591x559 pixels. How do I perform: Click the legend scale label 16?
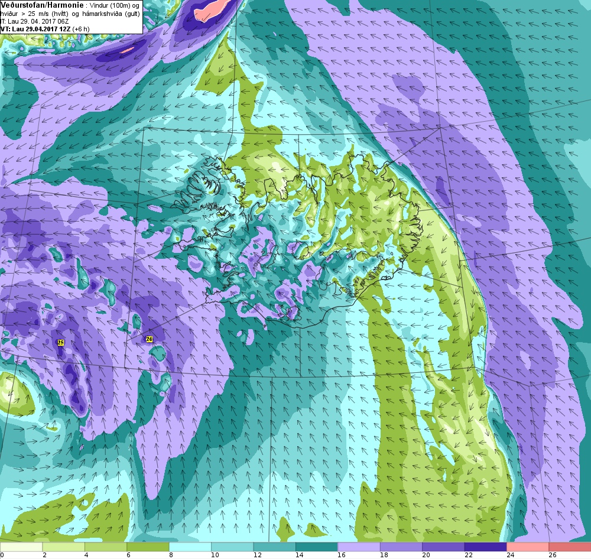(x=342, y=555)
